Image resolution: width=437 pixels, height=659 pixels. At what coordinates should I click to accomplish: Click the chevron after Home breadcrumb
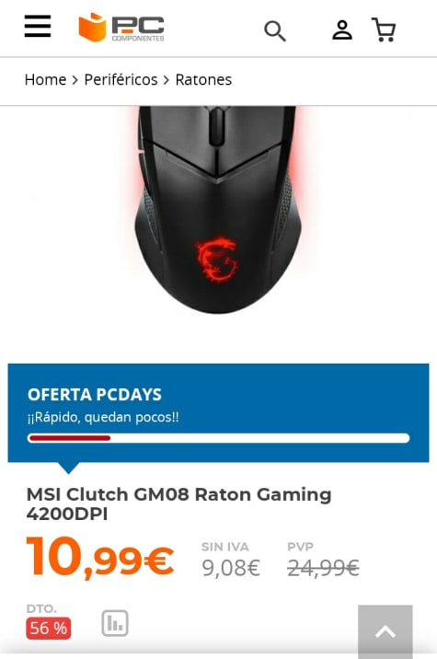(75, 80)
